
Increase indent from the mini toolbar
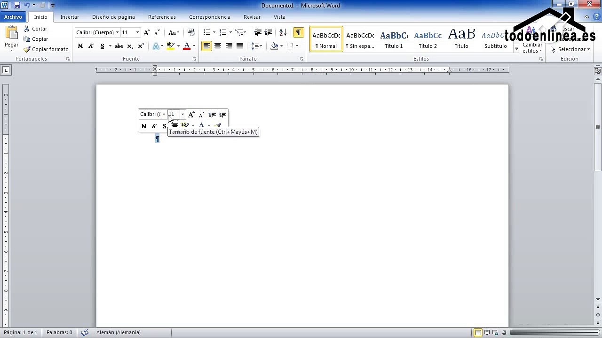click(x=223, y=114)
